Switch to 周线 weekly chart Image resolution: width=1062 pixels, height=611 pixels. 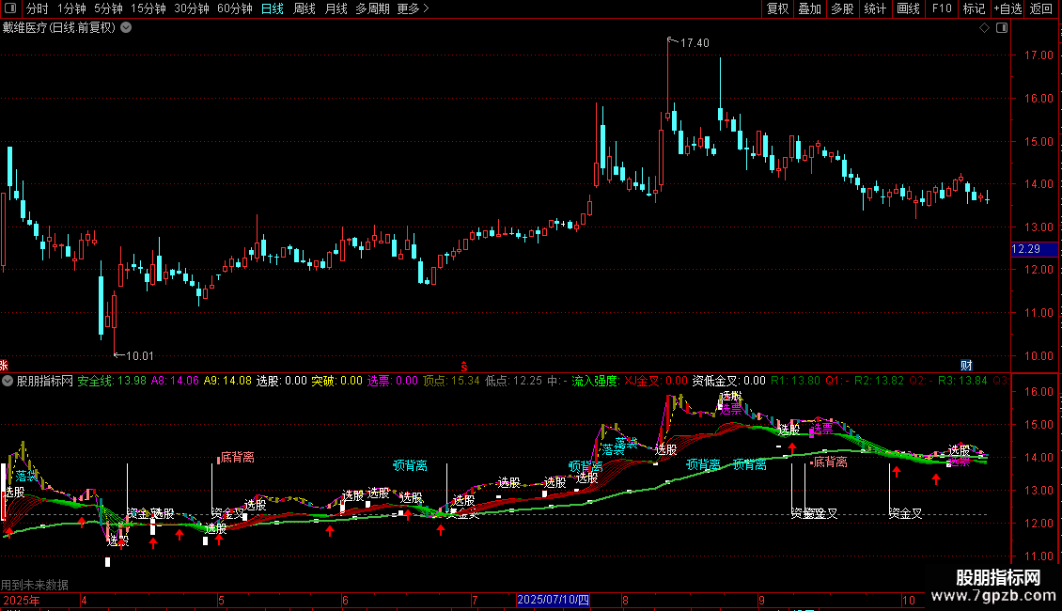click(305, 8)
